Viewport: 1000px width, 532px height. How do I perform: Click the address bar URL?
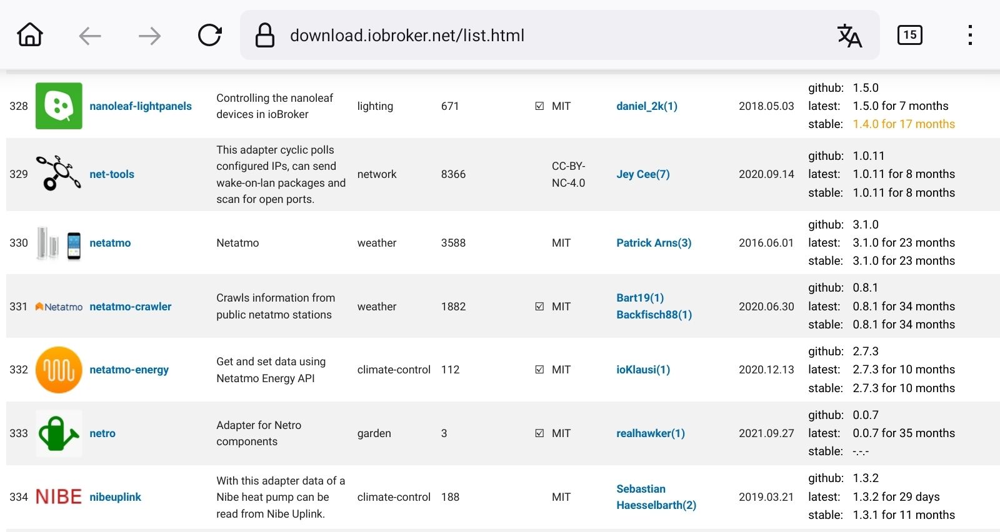[x=407, y=36]
